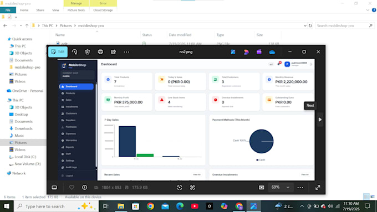Open the notification center icon
The height and width of the screenshot is (212, 377).
click(368, 206)
